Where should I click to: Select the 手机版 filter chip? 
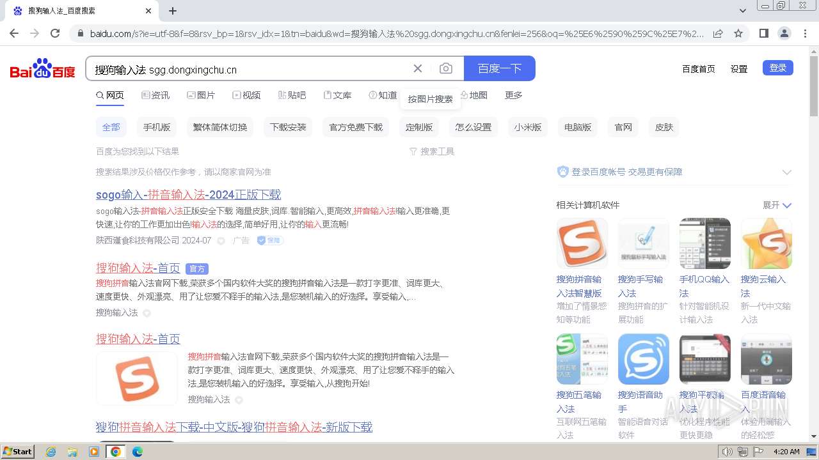click(157, 127)
